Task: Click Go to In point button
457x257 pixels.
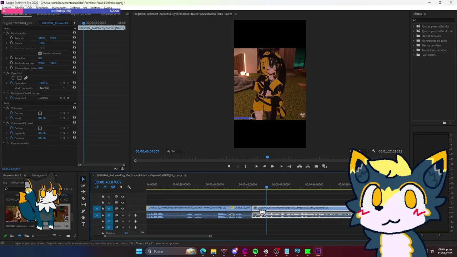Action: (x=256, y=166)
